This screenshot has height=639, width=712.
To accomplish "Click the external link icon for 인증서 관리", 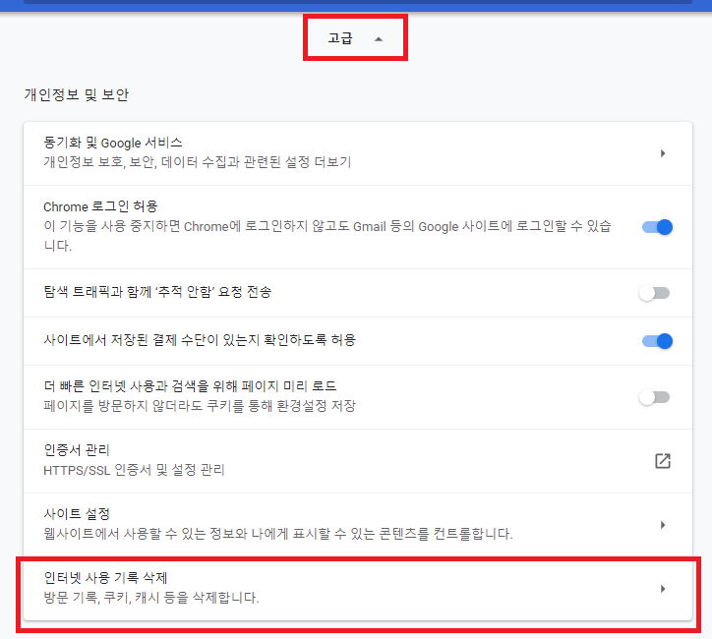I will 663,461.
